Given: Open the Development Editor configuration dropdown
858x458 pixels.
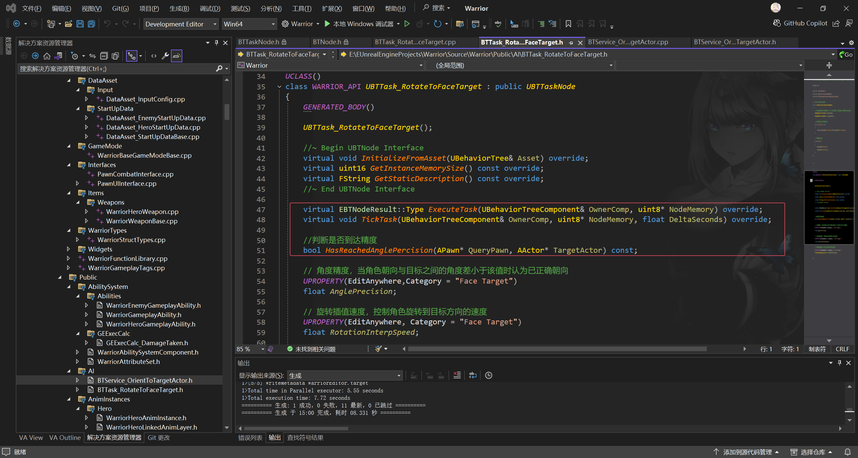Looking at the screenshot, I should pyautogui.click(x=181, y=24).
